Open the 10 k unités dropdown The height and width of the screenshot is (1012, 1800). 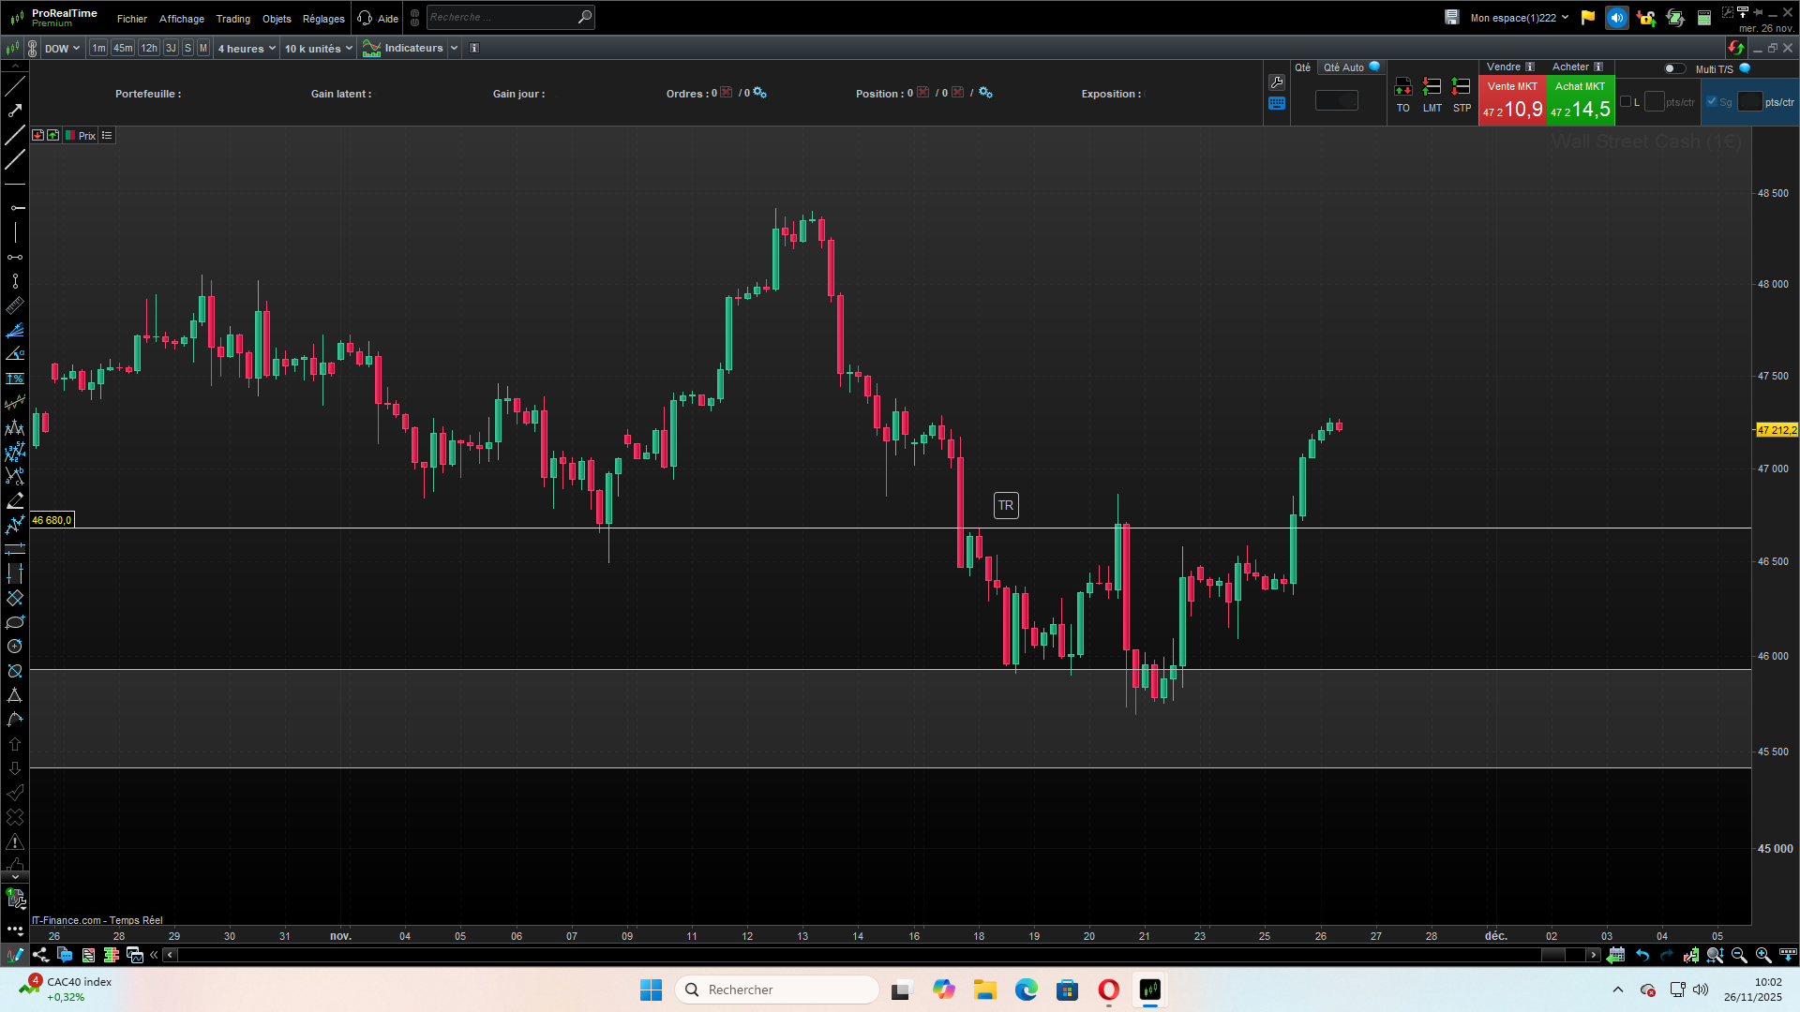tap(319, 49)
